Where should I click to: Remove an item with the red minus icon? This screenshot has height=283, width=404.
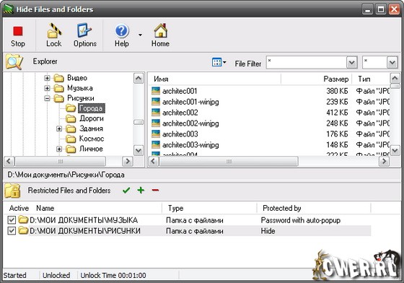155,191
